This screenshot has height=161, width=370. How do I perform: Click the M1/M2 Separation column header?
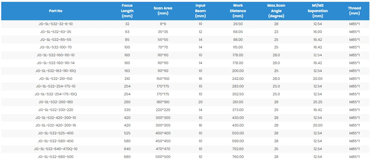pyautogui.click(x=318, y=11)
